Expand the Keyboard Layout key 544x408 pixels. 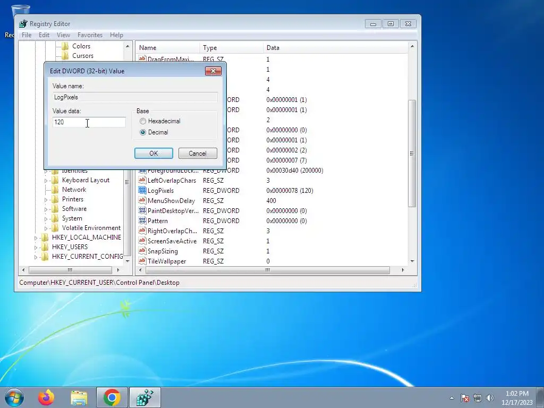tap(46, 181)
